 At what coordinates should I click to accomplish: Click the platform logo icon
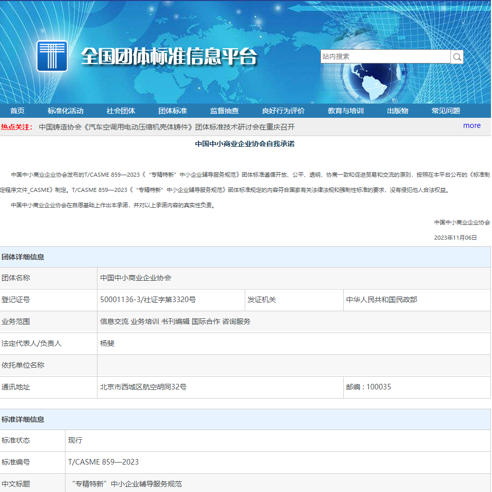pyautogui.click(x=52, y=56)
